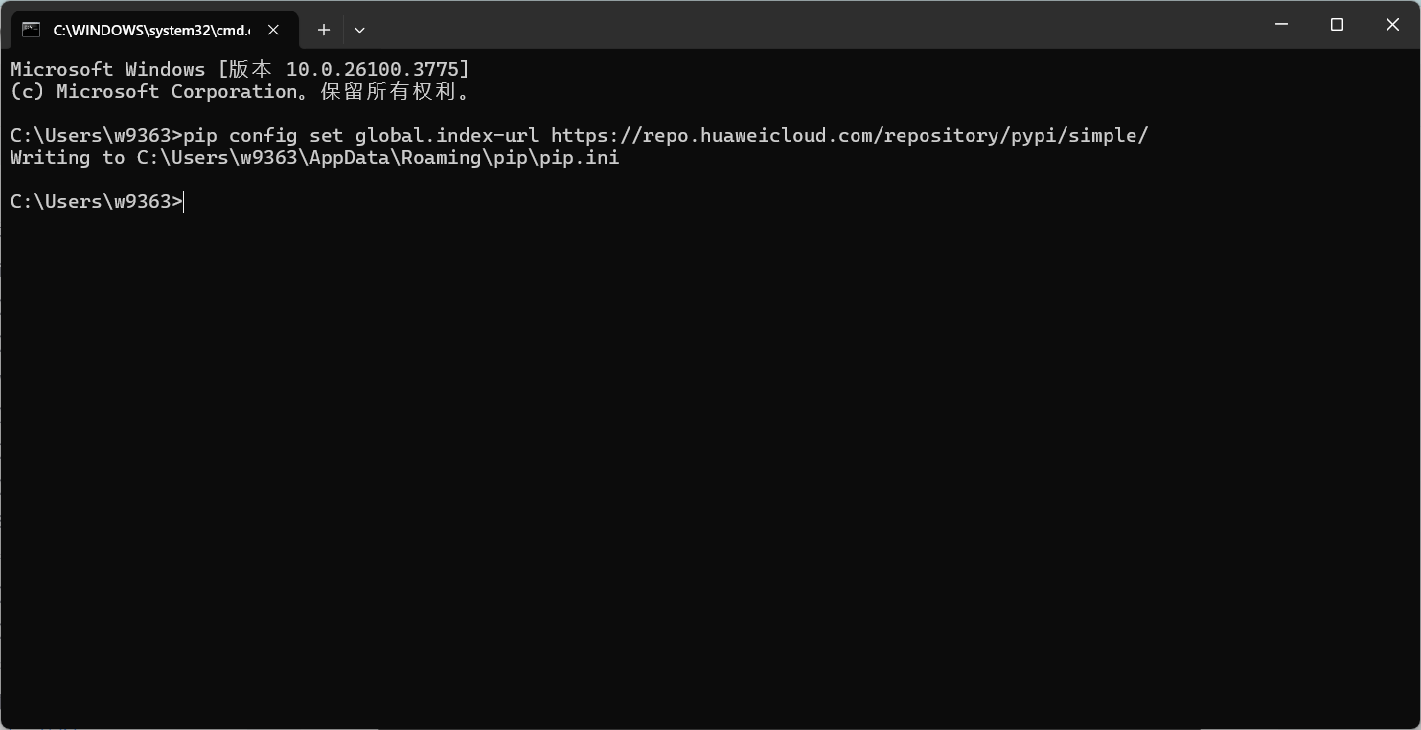This screenshot has height=730, width=1421.
Task: Open the tab list dropdown chevron
Action: pos(359,30)
